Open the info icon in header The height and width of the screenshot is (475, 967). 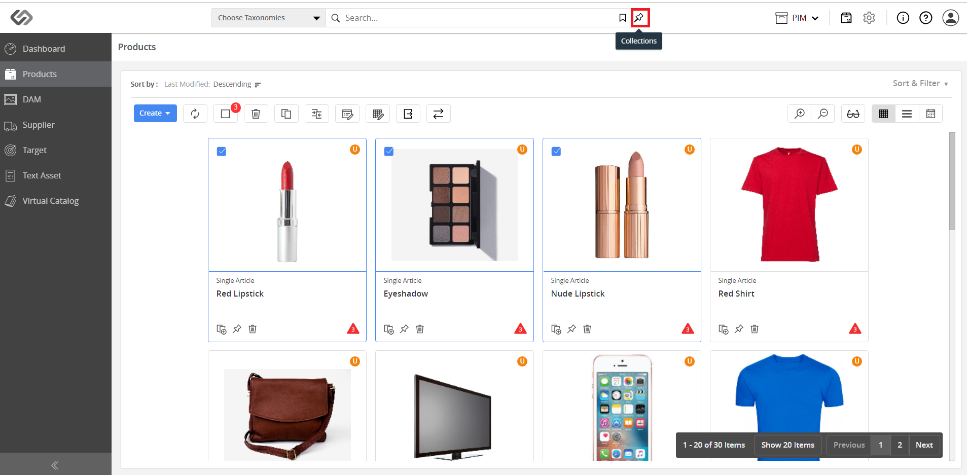coord(903,18)
